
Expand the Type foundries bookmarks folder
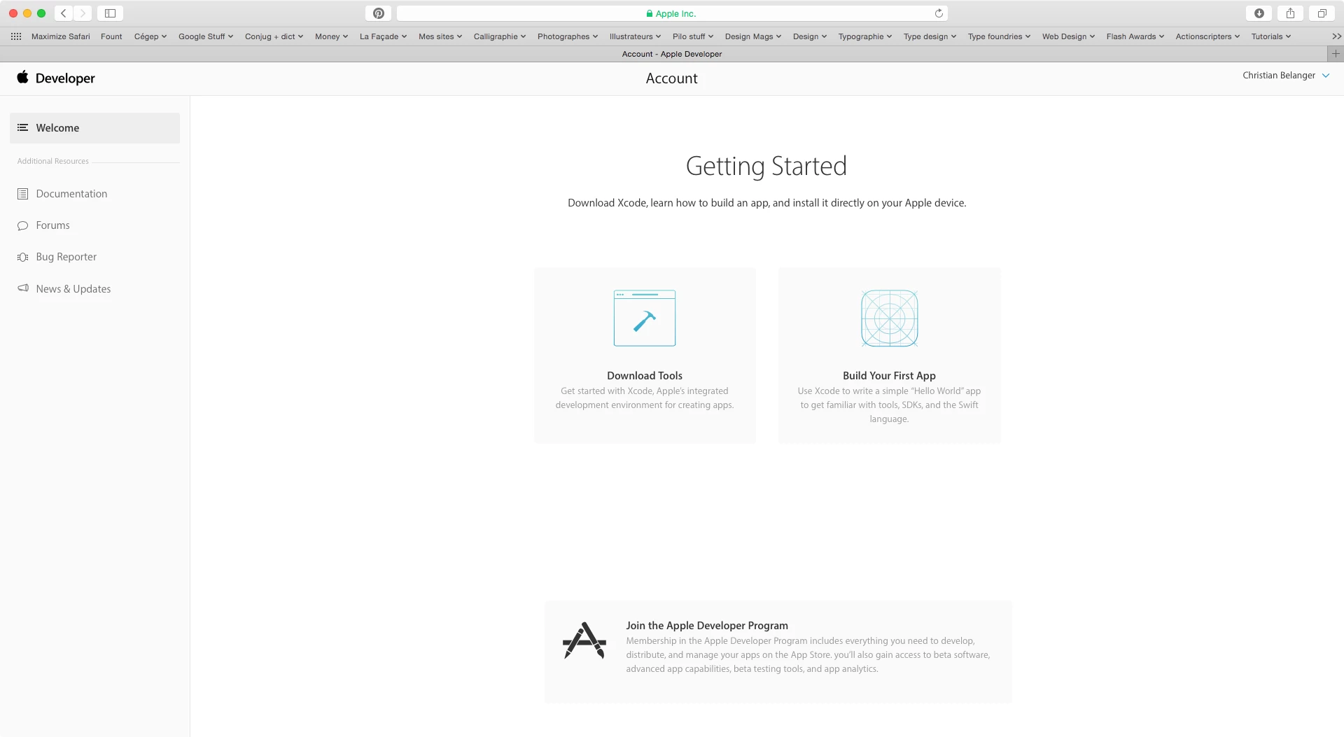pyautogui.click(x=999, y=36)
